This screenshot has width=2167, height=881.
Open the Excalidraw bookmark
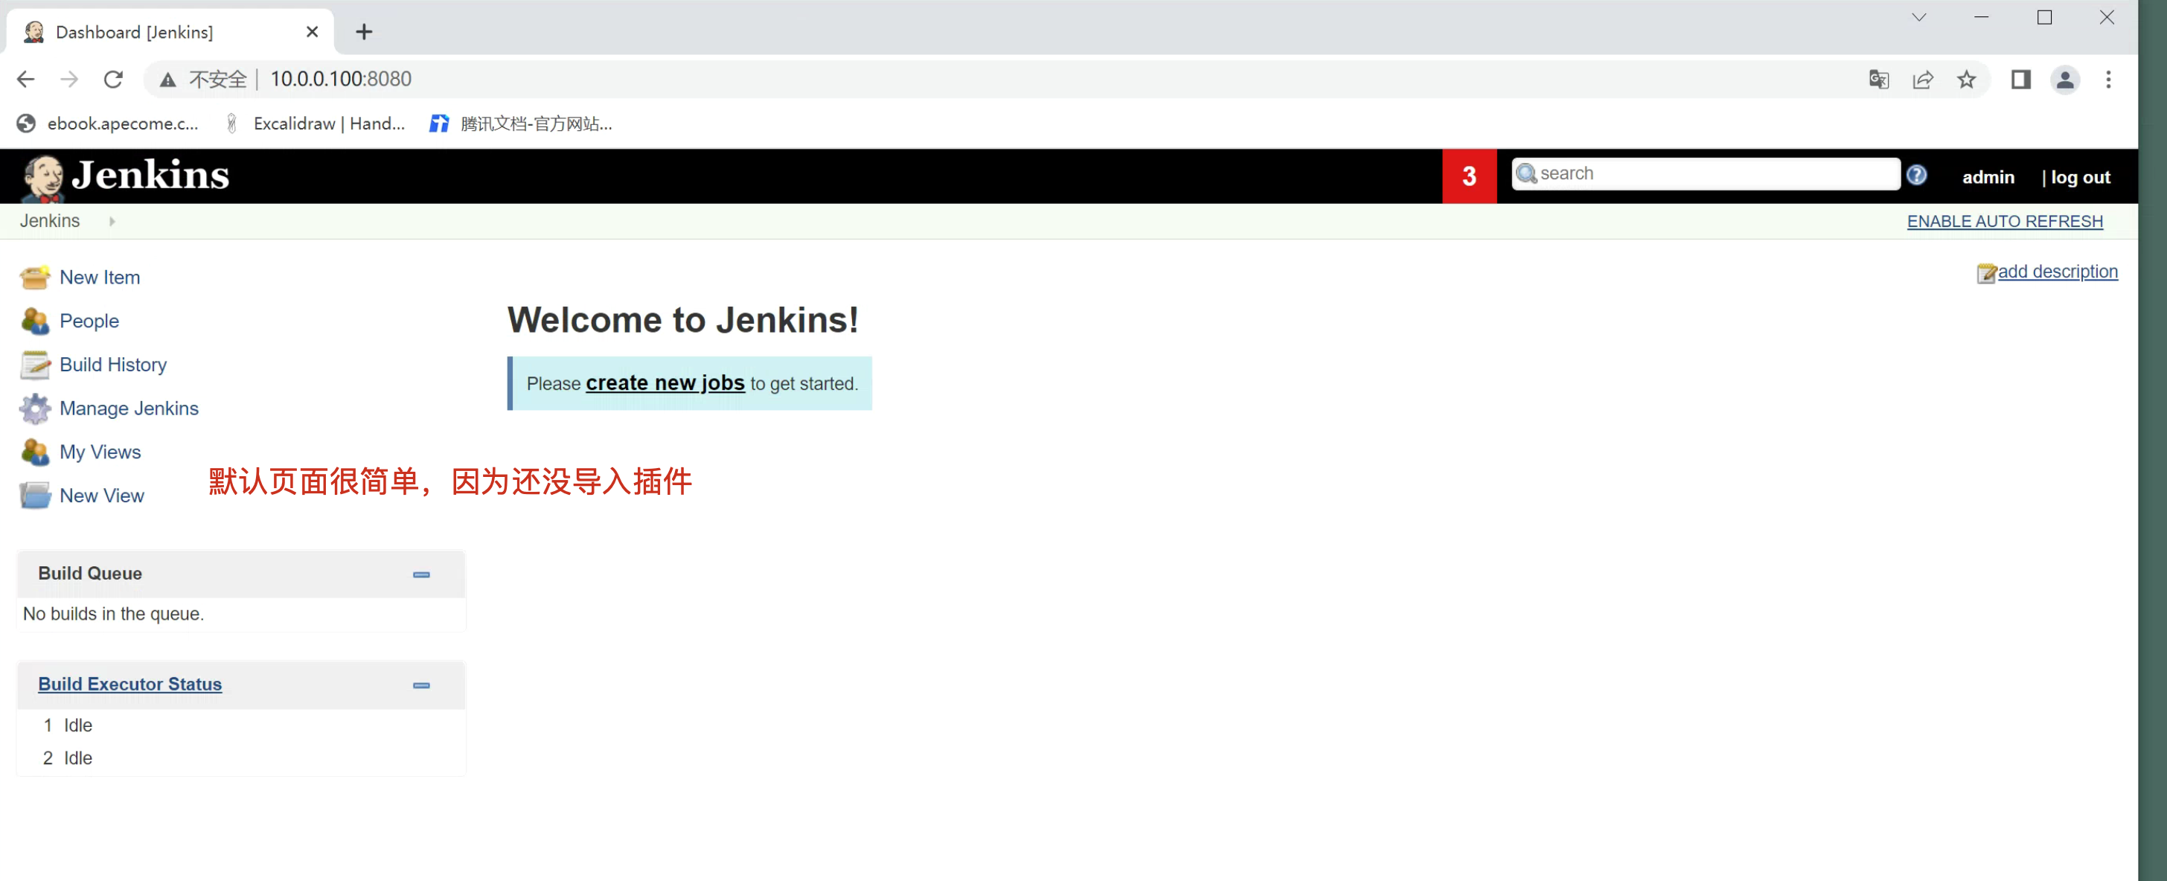point(316,124)
